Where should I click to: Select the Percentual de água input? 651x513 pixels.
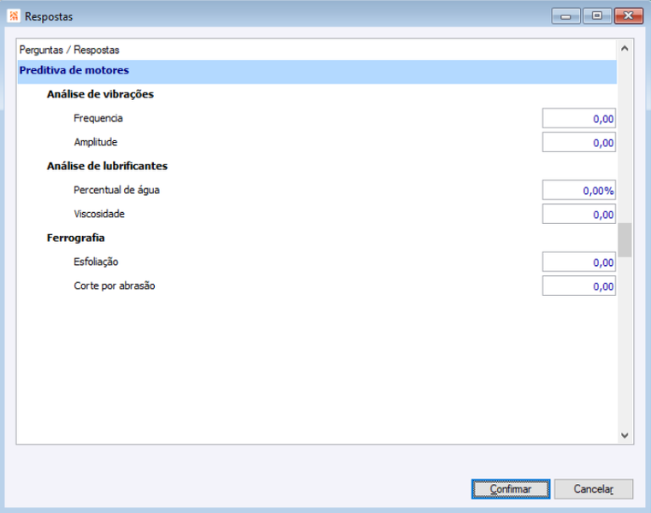click(x=579, y=191)
